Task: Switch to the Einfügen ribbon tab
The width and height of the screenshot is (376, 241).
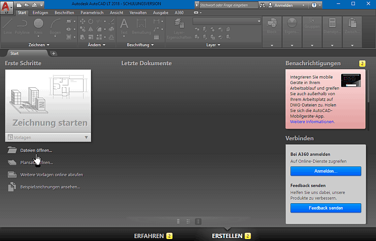Action: pyautogui.click(x=40, y=13)
